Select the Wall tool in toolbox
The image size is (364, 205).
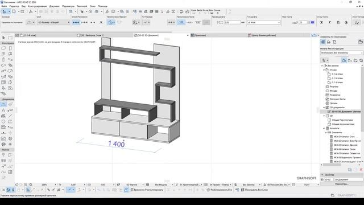pos(3,48)
